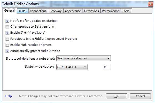Go to the Appearance tab
Viewport: 155px width, 103px height.
[x=73, y=11]
